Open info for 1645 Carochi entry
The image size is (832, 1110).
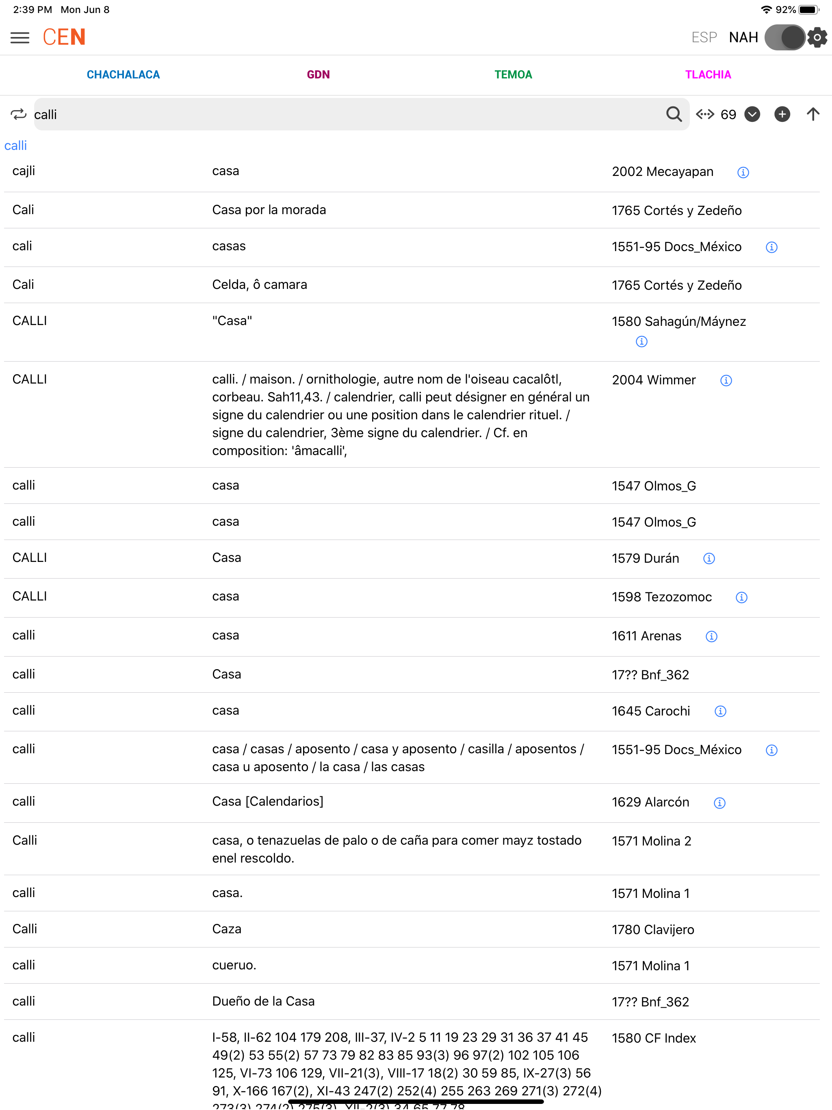tap(720, 711)
